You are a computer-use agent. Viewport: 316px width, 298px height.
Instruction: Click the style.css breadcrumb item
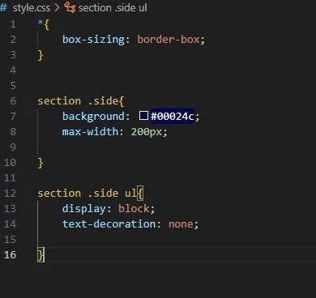click(32, 8)
